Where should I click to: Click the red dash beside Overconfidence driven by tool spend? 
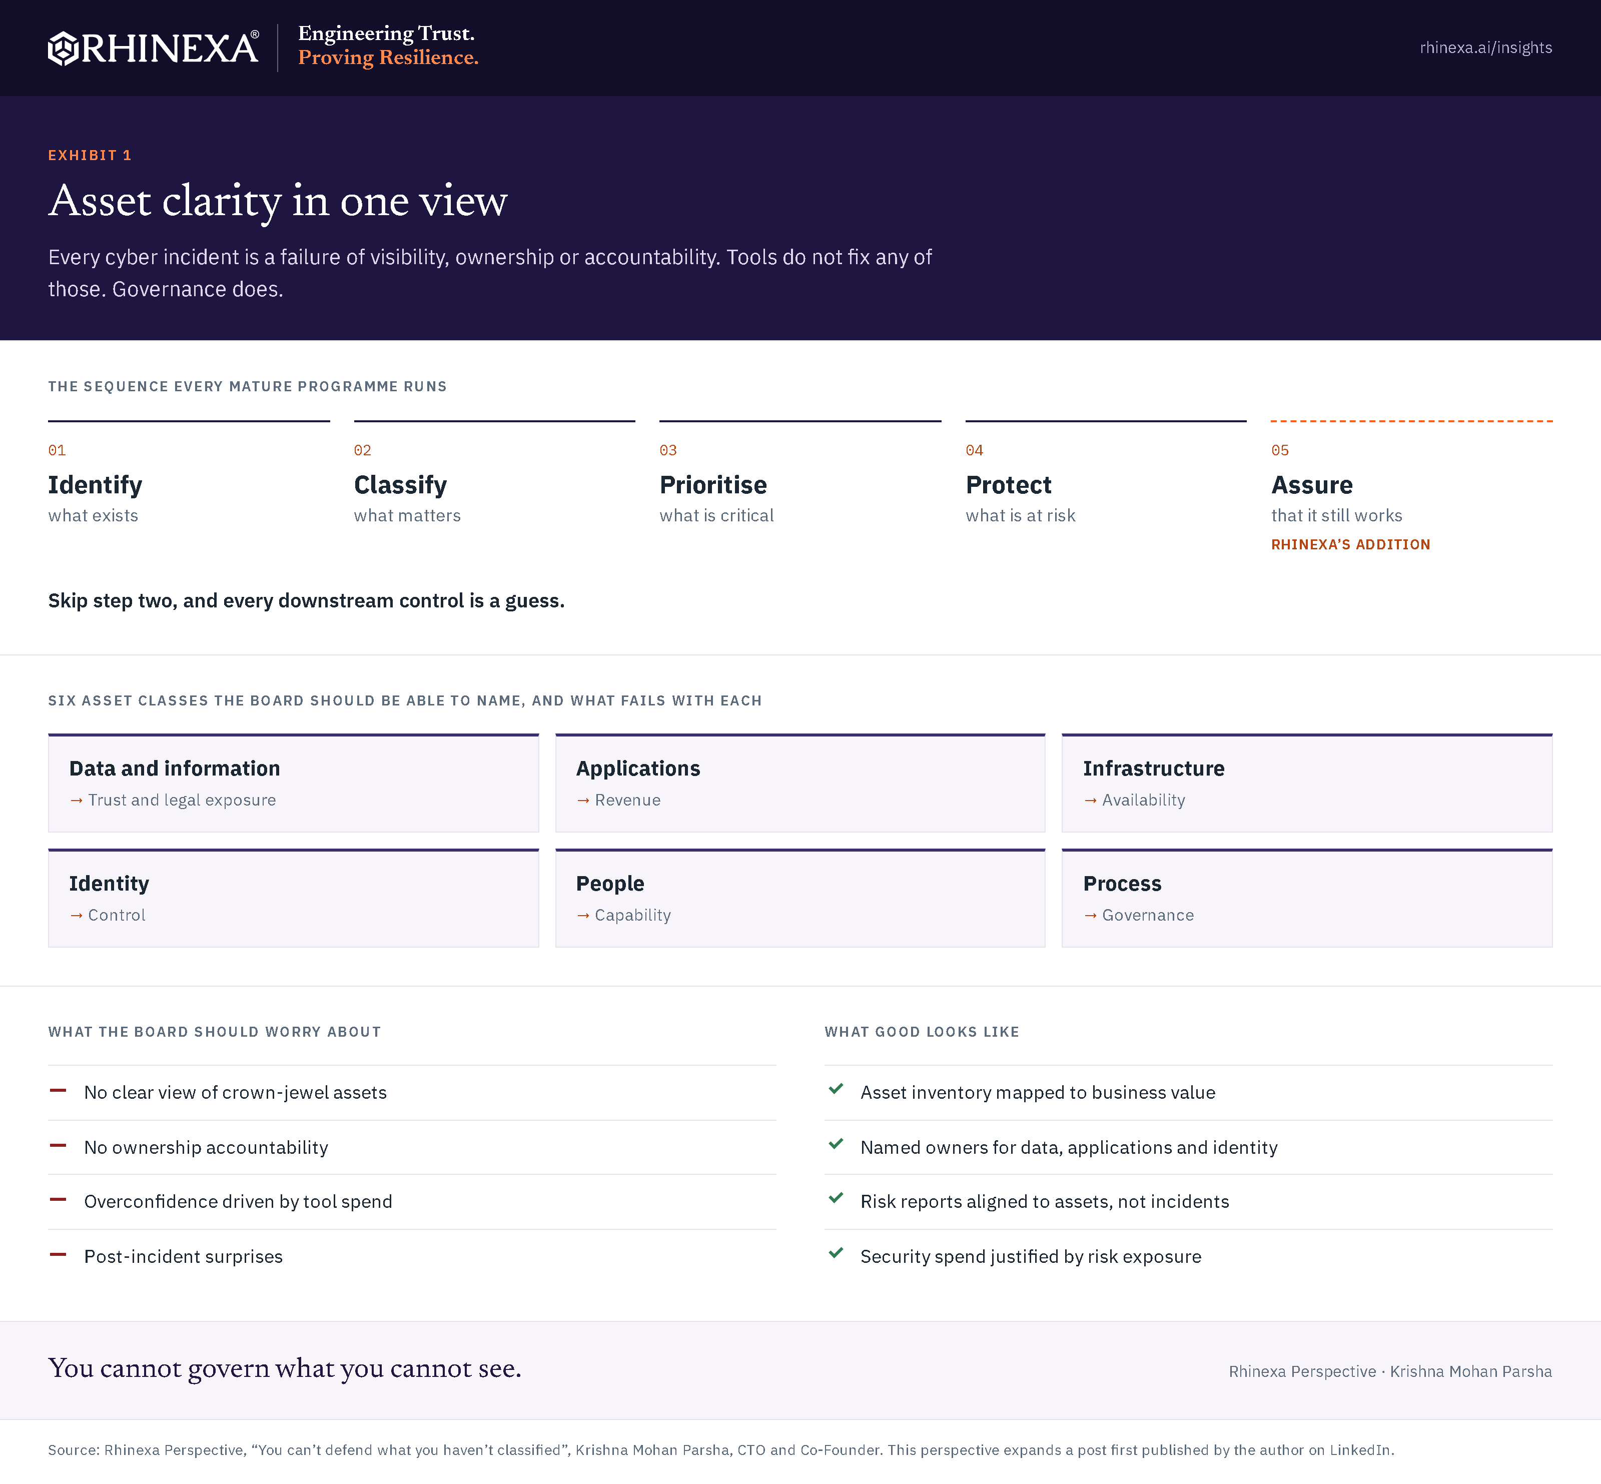pos(58,1200)
